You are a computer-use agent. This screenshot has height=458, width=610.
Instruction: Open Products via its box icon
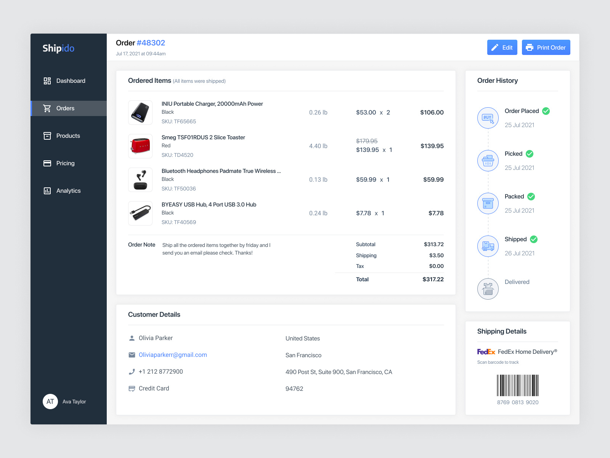click(x=47, y=135)
